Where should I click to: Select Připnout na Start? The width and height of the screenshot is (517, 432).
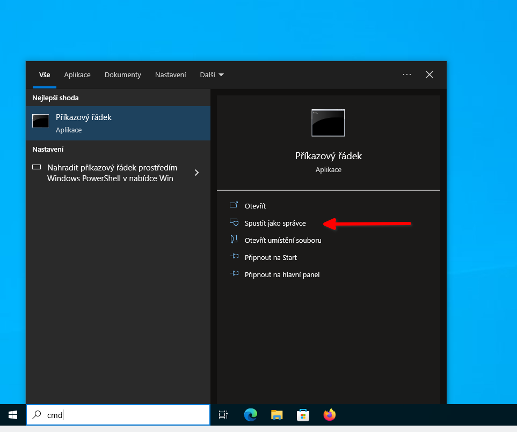[271, 257]
